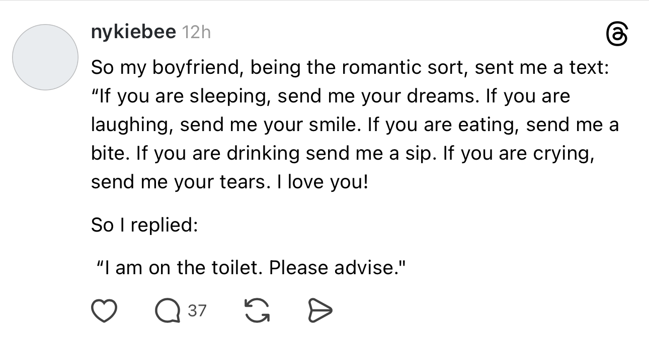This screenshot has width=649, height=342.
Task: Select the line mentioning "send me your dreams"
Action: tap(330, 96)
